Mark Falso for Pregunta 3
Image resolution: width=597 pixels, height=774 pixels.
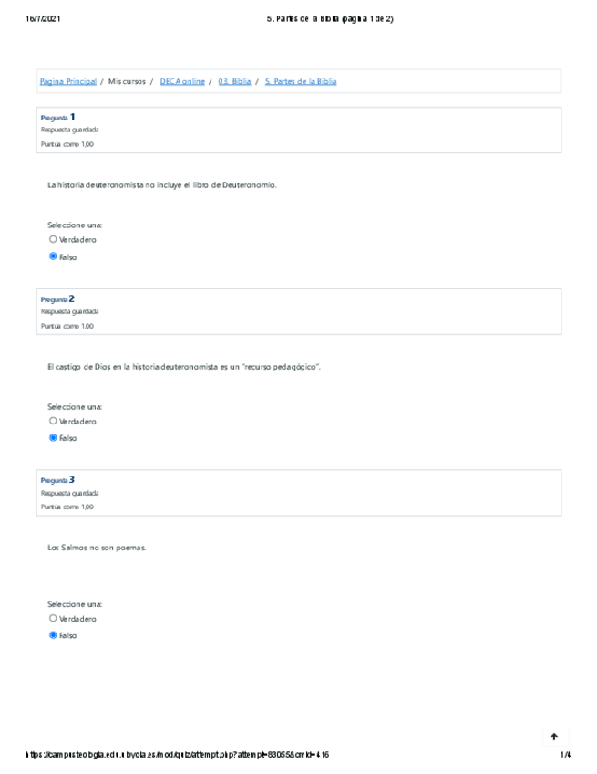pos(53,635)
